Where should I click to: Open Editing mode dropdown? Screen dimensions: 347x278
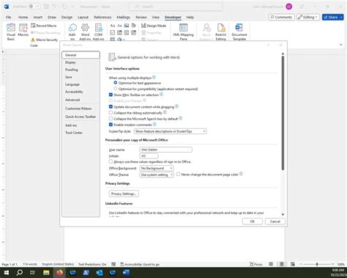(308, 17)
